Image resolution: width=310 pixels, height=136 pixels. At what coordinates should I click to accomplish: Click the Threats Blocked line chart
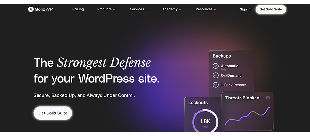[247, 116]
